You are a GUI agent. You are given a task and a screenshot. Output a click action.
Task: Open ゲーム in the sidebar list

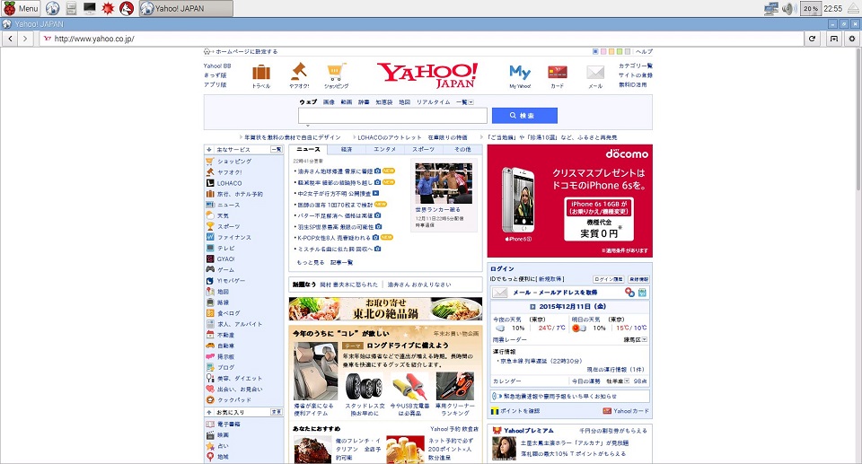pyautogui.click(x=225, y=270)
